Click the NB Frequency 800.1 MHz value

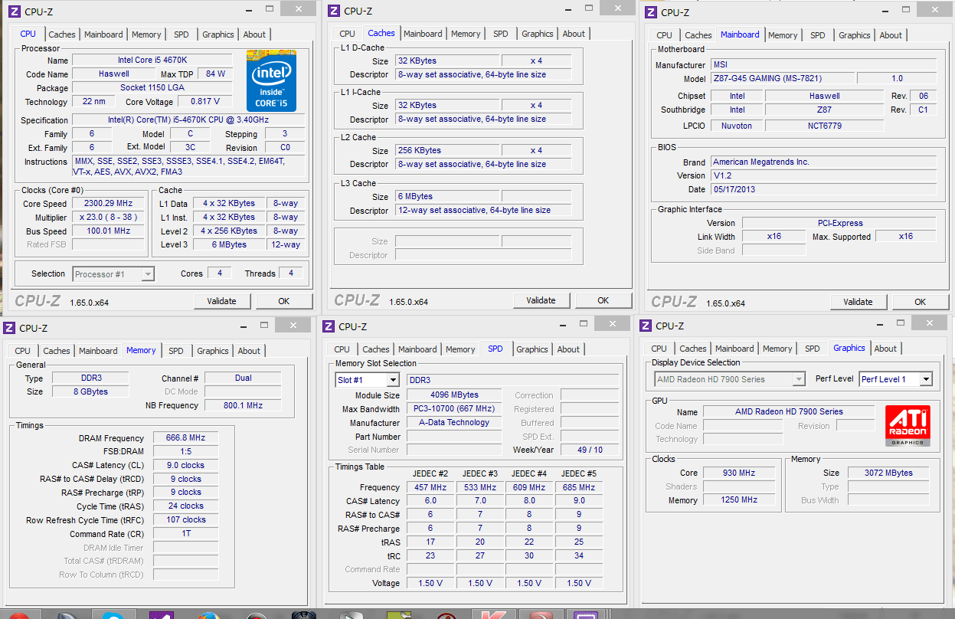coord(243,406)
